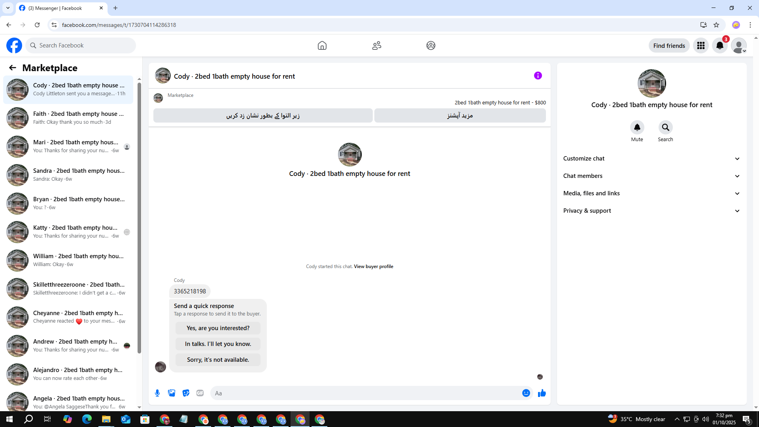Send 'Sorry, it's not available.' response

pyautogui.click(x=218, y=360)
